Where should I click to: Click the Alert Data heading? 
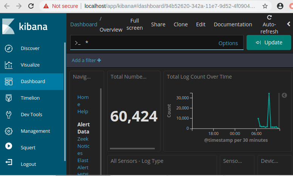[x=83, y=128]
